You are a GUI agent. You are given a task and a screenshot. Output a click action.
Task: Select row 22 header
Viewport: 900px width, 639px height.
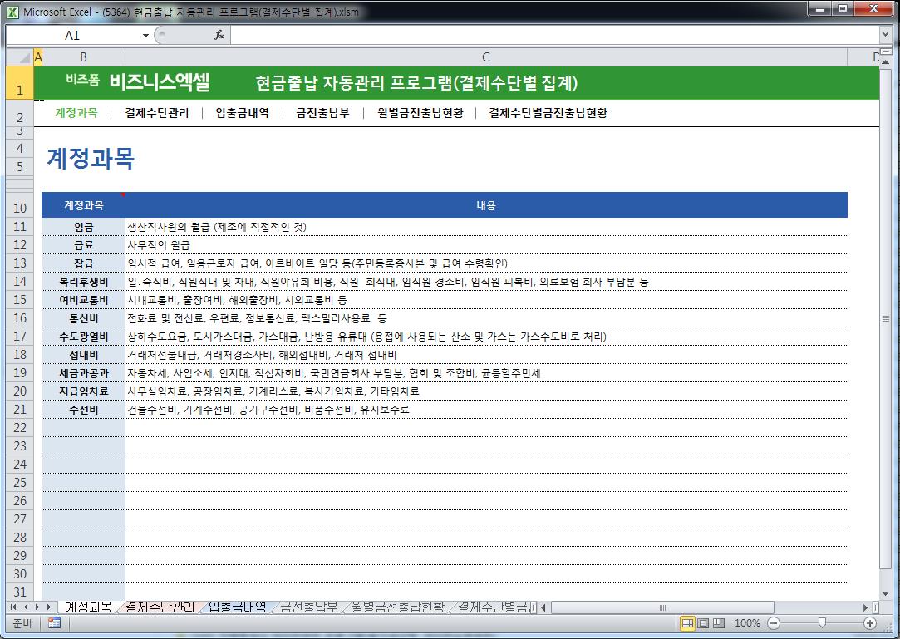[x=20, y=428]
